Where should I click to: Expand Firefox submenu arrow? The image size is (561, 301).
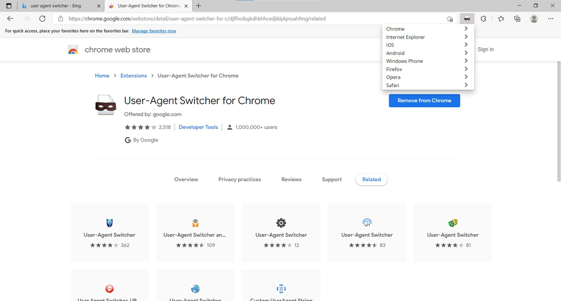click(466, 69)
